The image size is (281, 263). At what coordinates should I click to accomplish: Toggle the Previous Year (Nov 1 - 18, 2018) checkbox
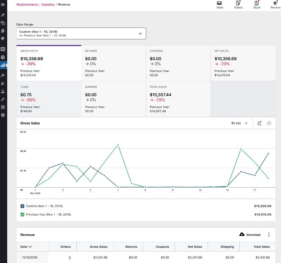coord(22,214)
